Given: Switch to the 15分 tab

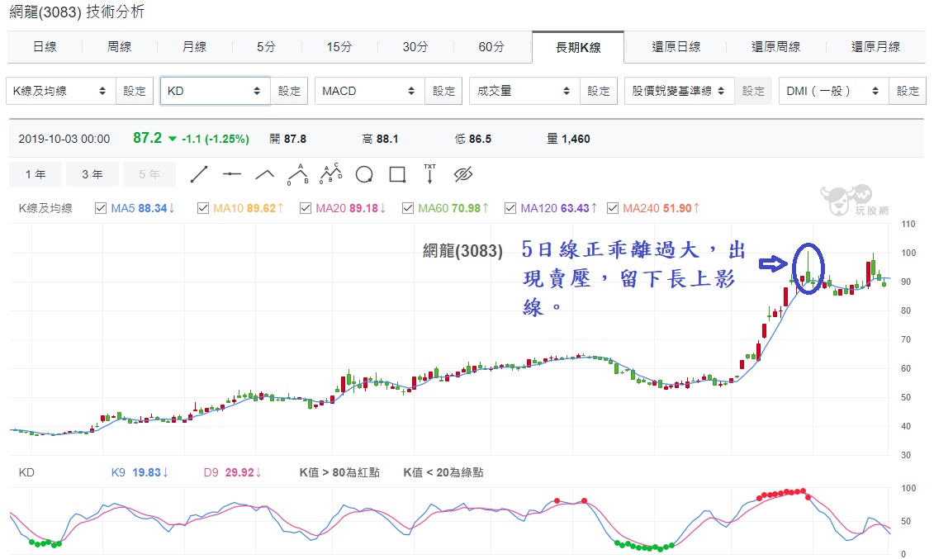Looking at the screenshot, I should pos(339,47).
